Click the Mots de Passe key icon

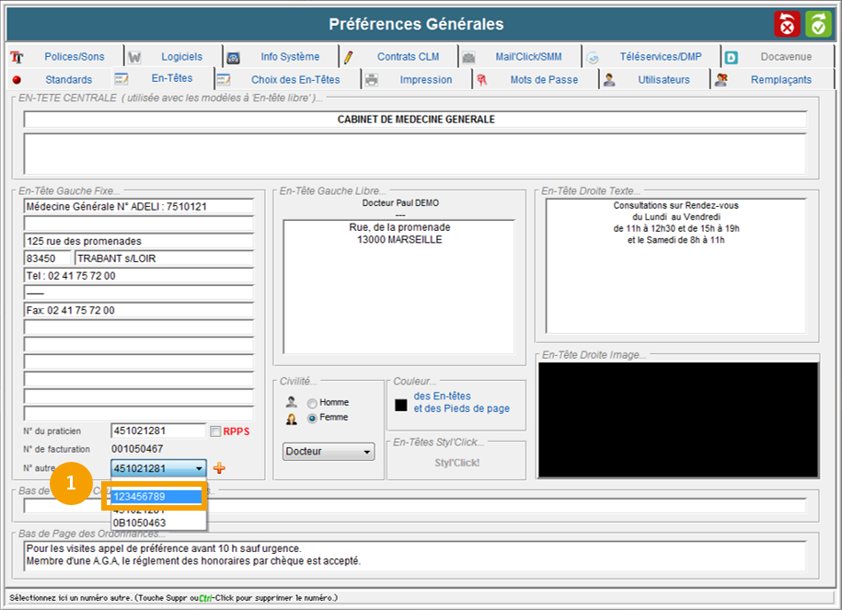(481, 80)
